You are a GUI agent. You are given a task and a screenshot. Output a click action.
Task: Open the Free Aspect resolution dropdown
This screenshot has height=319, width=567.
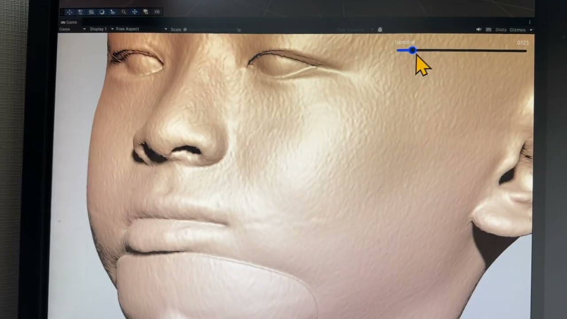click(x=142, y=29)
